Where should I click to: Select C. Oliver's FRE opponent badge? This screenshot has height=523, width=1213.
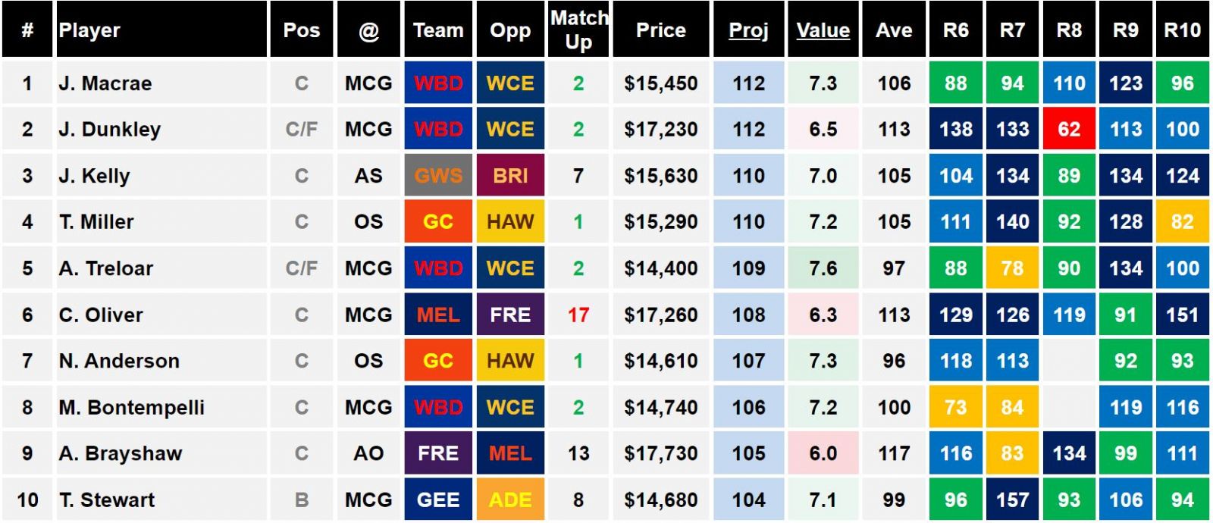coord(510,314)
